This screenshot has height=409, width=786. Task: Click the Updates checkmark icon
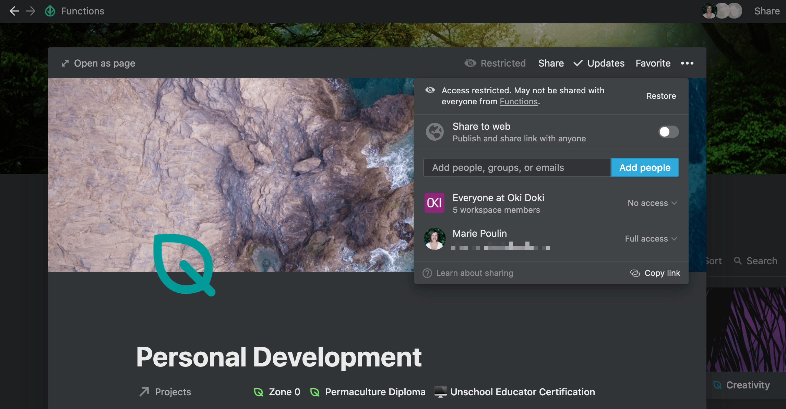578,63
